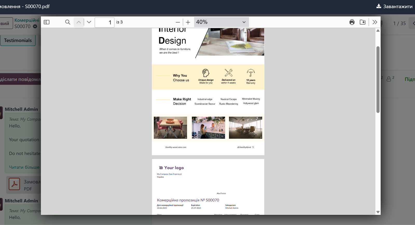Click the dining table photo thumbnail

coord(170,128)
